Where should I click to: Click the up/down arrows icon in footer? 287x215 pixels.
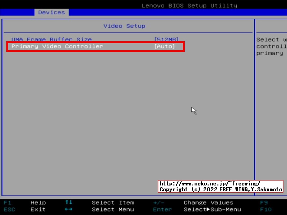pos(69,202)
